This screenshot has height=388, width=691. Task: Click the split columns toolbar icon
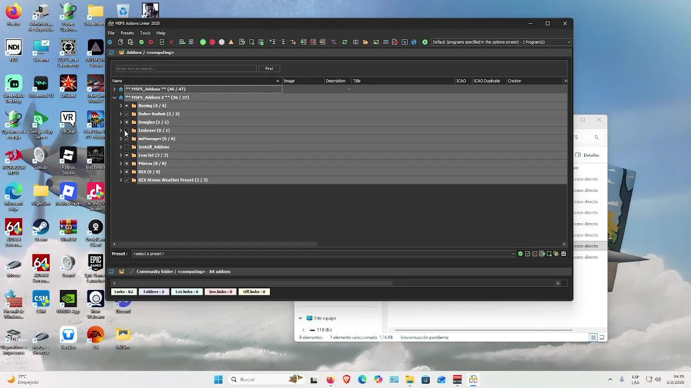356,42
